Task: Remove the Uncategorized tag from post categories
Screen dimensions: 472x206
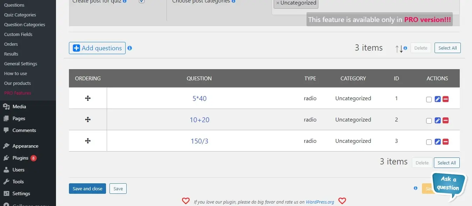Action: tap(278, 3)
